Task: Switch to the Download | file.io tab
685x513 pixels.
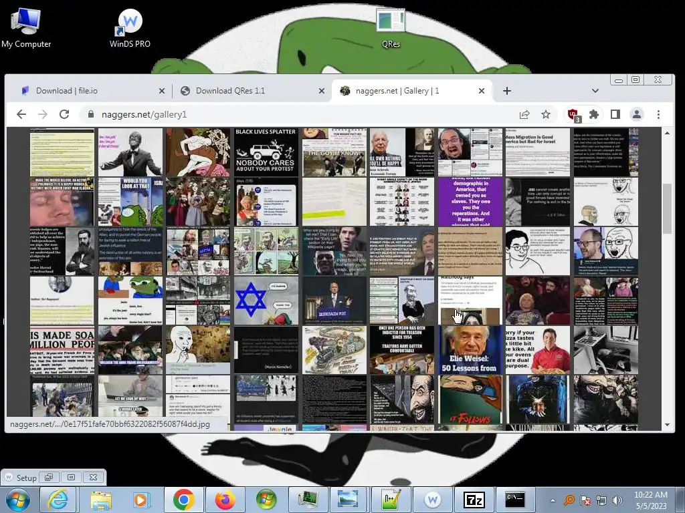Action: pyautogui.click(x=89, y=91)
